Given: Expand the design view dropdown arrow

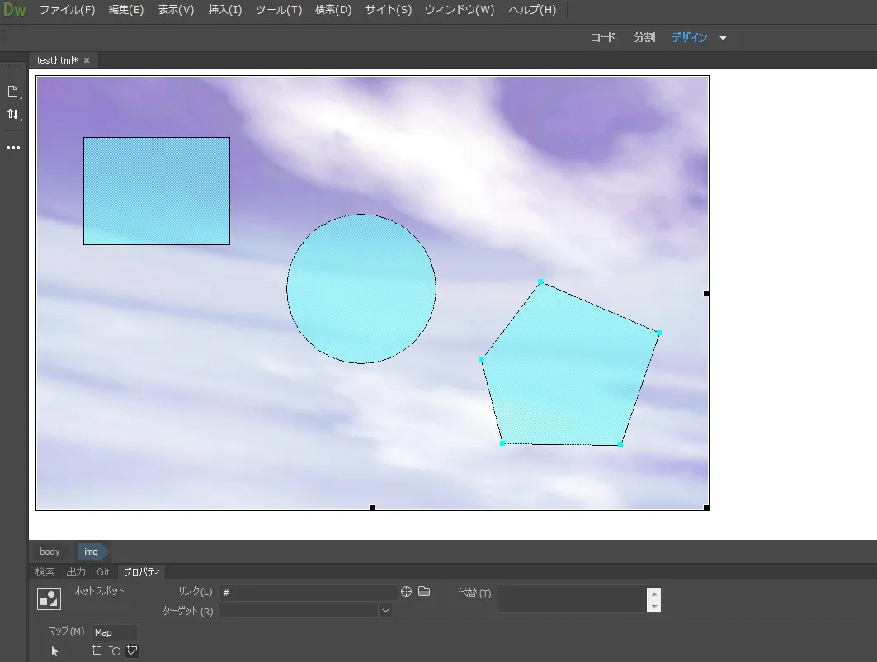Looking at the screenshot, I should [x=723, y=38].
